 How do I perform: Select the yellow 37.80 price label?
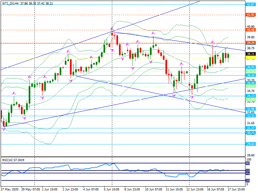click(x=251, y=58)
